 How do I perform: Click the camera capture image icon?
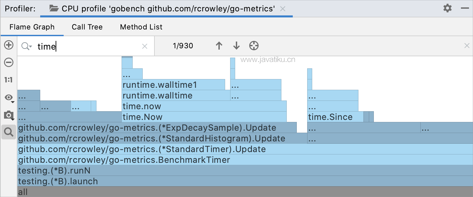tap(9, 115)
